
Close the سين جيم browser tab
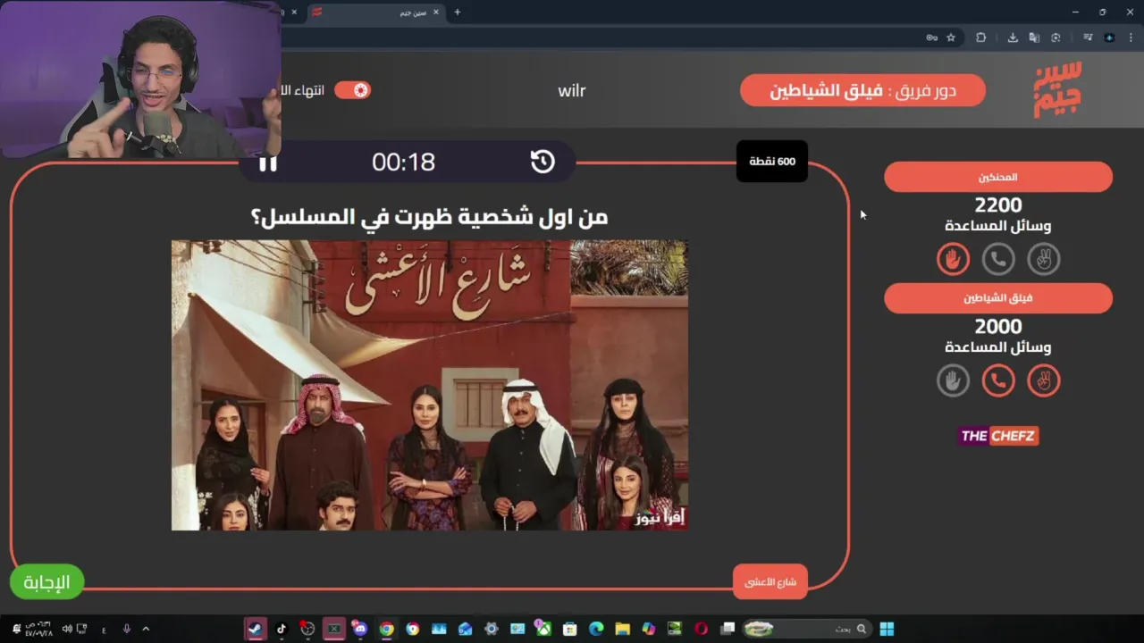[436, 13]
